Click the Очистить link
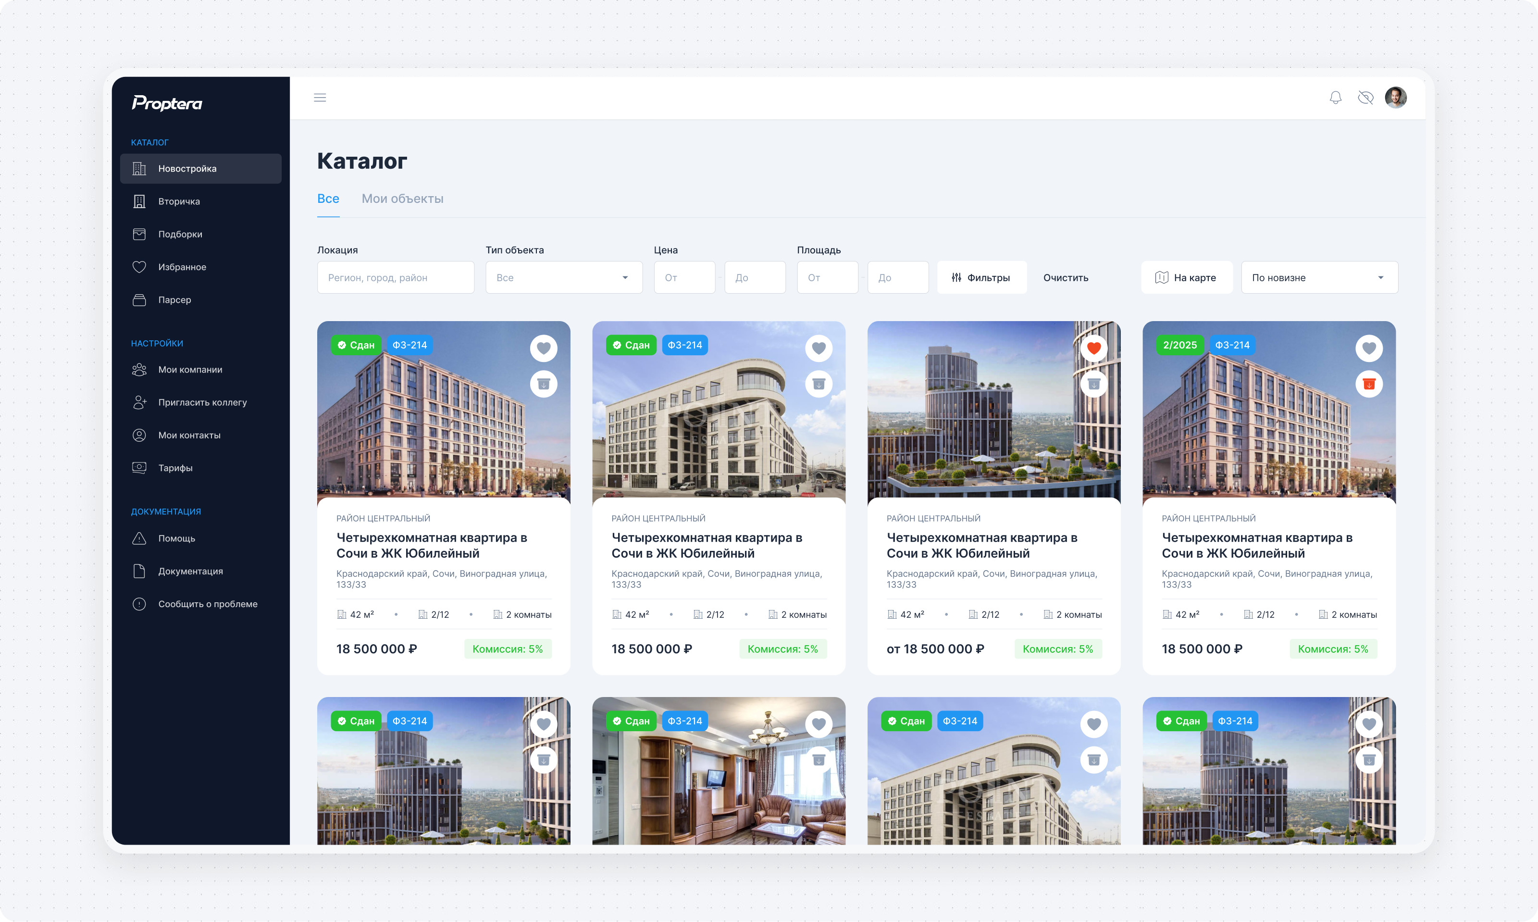The image size is (1538, 922). point(1065,278)
